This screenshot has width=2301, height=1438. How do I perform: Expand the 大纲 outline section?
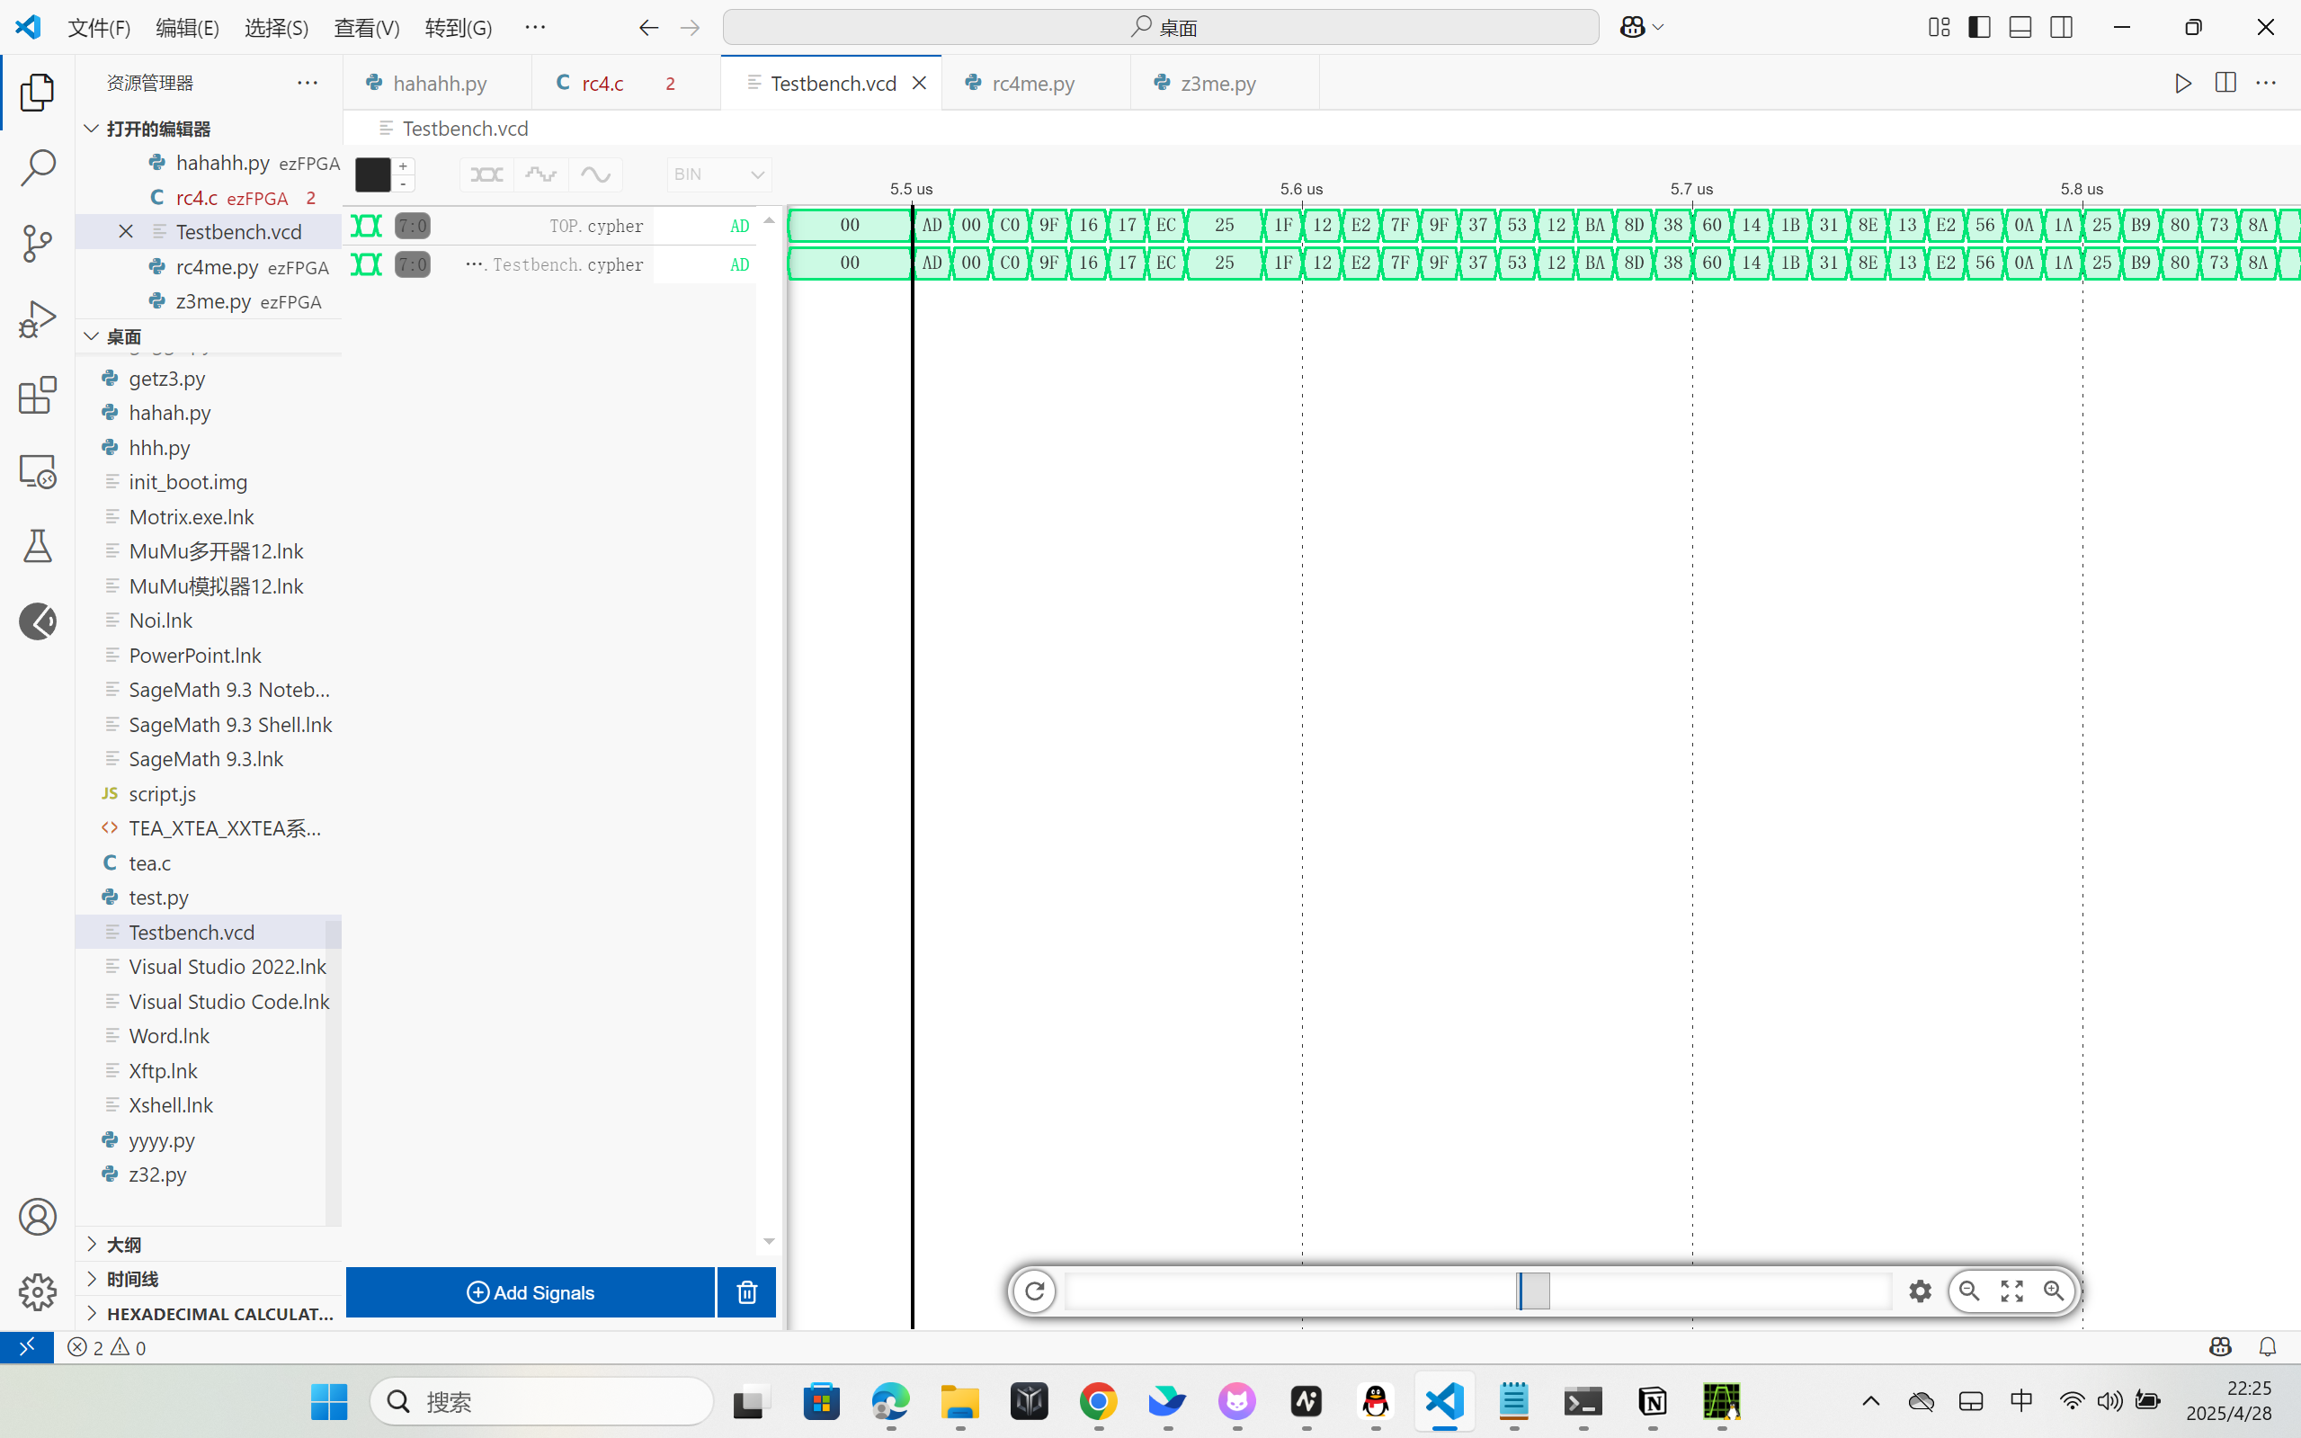tap(123, 1244)
